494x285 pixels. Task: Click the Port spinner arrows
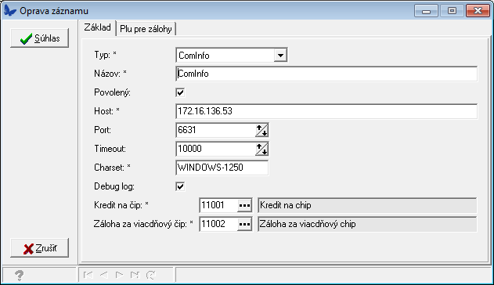click(261, 130)
